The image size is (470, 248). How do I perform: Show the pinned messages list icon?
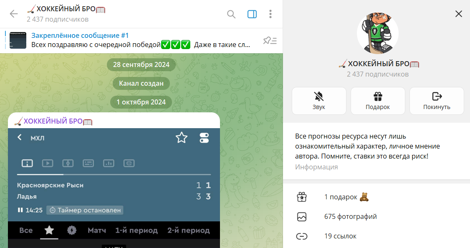point(270,40)
